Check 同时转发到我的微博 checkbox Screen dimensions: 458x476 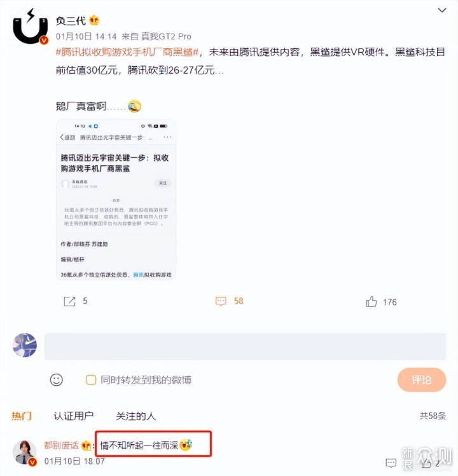91,380
